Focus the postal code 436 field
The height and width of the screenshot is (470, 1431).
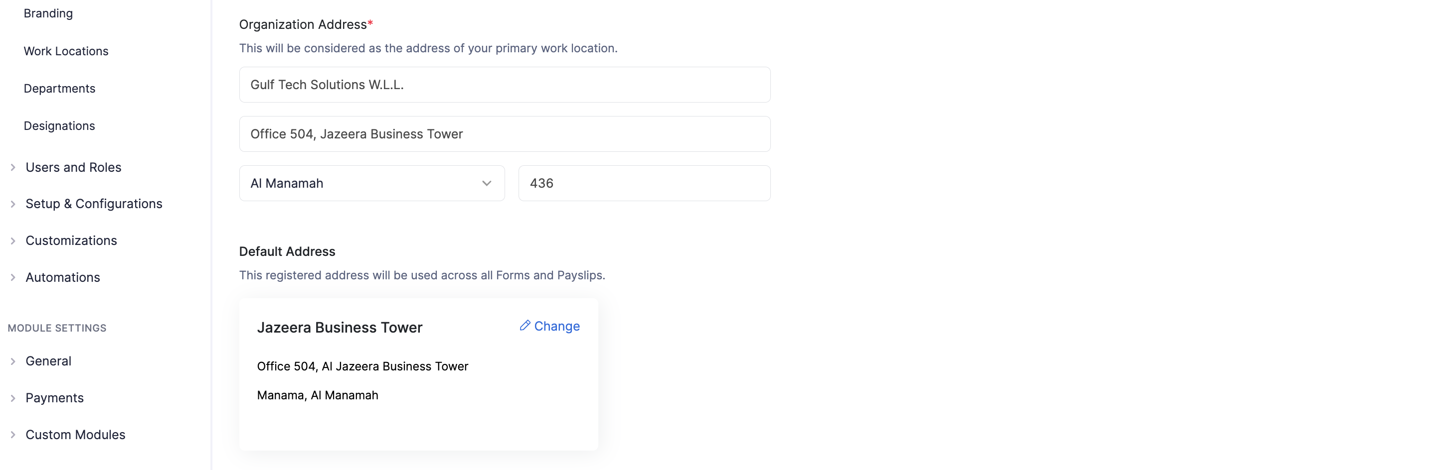point(644,183)
